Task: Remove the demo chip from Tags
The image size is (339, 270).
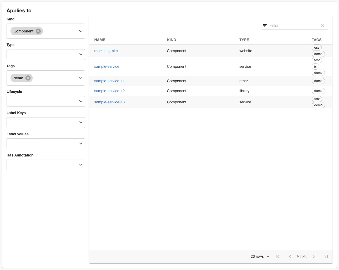Action: tap(28, 78)
